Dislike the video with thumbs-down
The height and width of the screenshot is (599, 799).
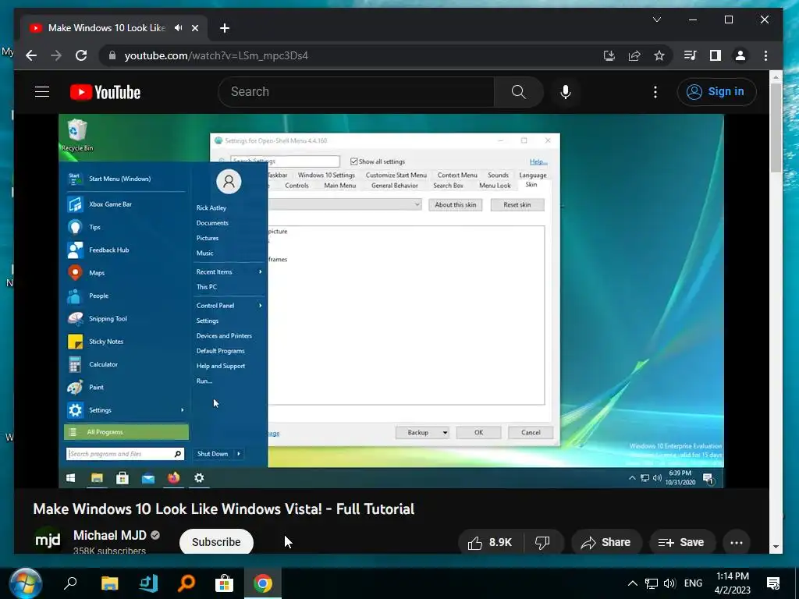[543, 543]
